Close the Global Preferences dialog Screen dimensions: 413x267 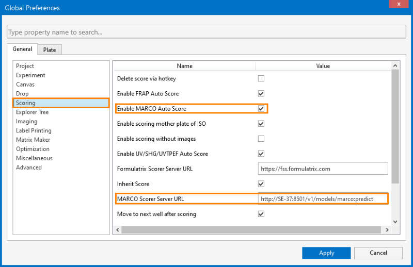pyautogui.click(x=398, y=6)
